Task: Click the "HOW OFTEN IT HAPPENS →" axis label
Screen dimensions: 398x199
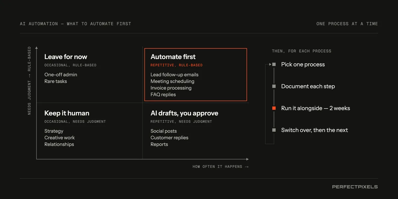Action: point(221,166)
